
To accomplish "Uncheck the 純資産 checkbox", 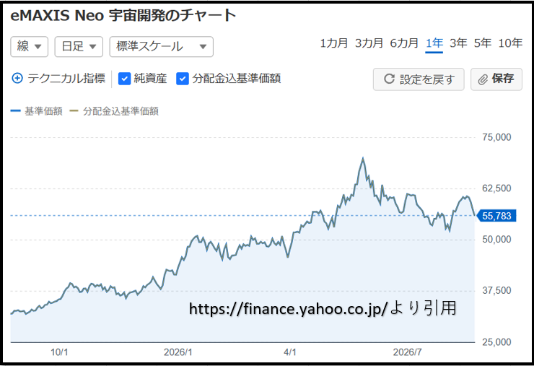I will (124, 79).
